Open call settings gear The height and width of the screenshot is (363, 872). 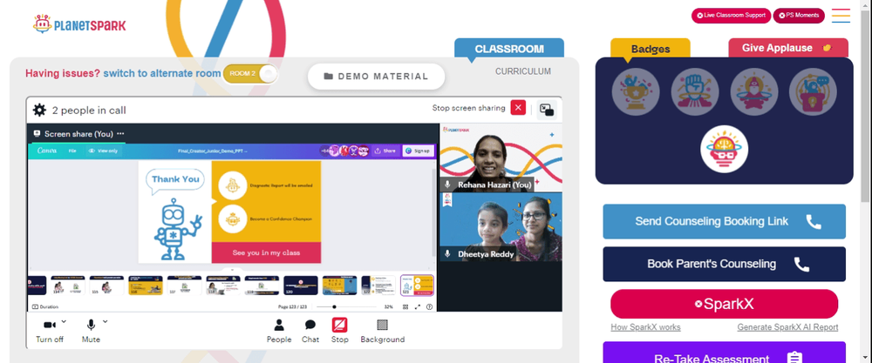pyautogui.click(x=39, y=110)
